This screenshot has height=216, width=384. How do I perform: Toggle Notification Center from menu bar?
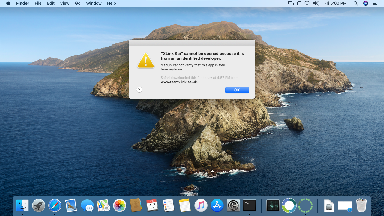point(374,3)
